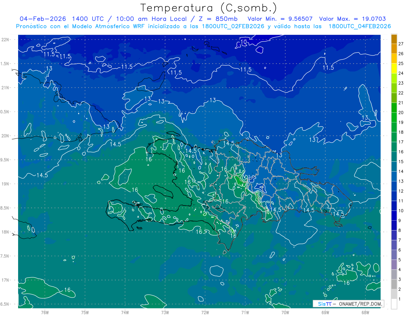Click the '17N' latitude axis label

5,280
